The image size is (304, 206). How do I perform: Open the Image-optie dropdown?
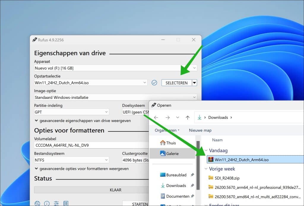[x=115, y=97]
